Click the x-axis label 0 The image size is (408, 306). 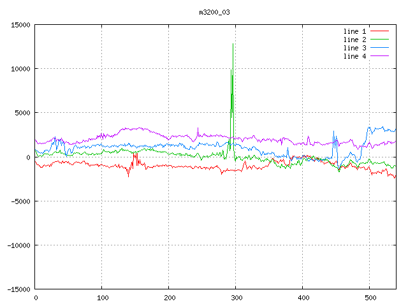36,298
